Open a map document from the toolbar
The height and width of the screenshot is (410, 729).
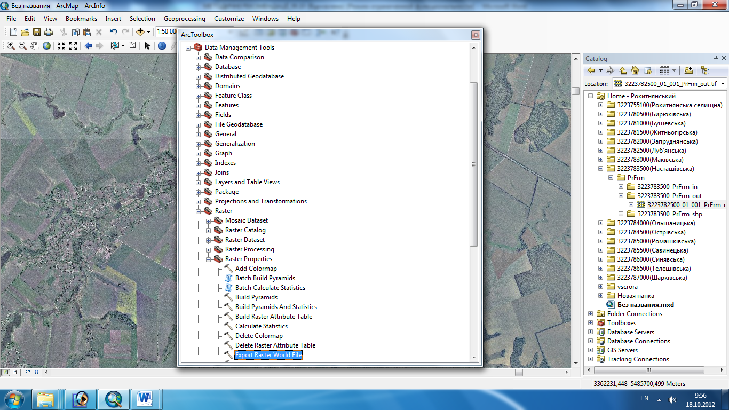(26, 32)
